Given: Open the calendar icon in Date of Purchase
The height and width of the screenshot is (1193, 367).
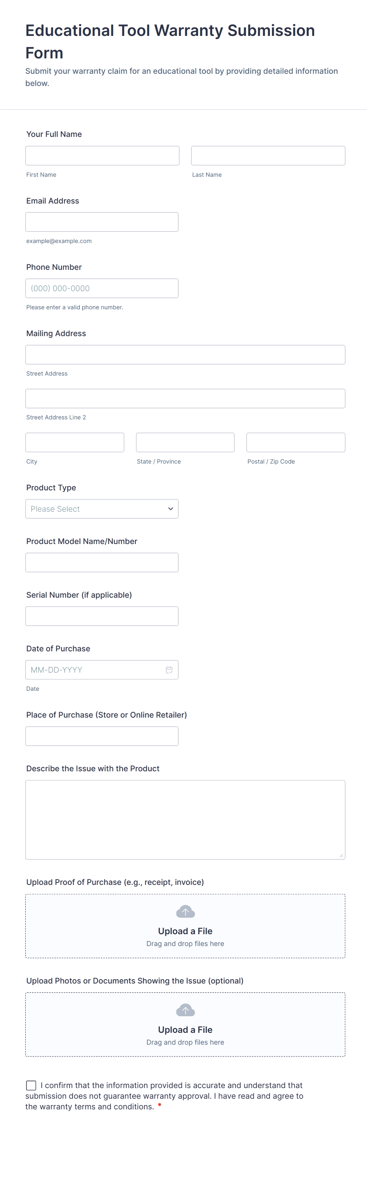Looking at the screenshot, I should click(169, 669).
